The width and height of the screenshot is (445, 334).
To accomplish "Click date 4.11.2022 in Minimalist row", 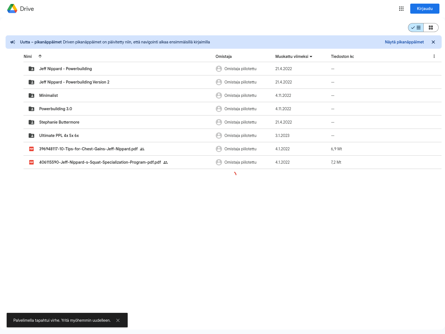I will tap(283, 95).
